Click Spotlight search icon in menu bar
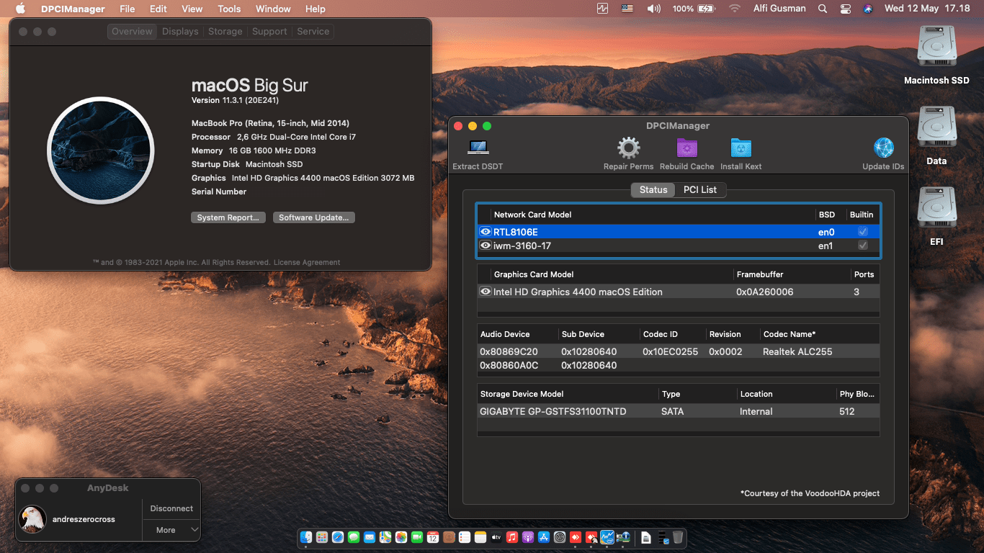Viewport: 984px width, 553px height. pyautogui.click(x=823, y=9)
